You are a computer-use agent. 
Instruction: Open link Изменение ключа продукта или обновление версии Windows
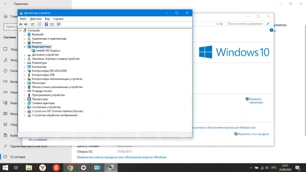click(x=122, y=157)
